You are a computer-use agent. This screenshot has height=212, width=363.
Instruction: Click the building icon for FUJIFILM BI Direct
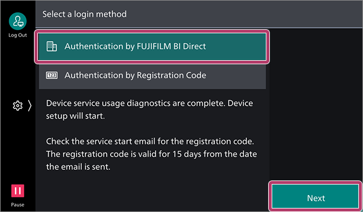click(52, 46)
